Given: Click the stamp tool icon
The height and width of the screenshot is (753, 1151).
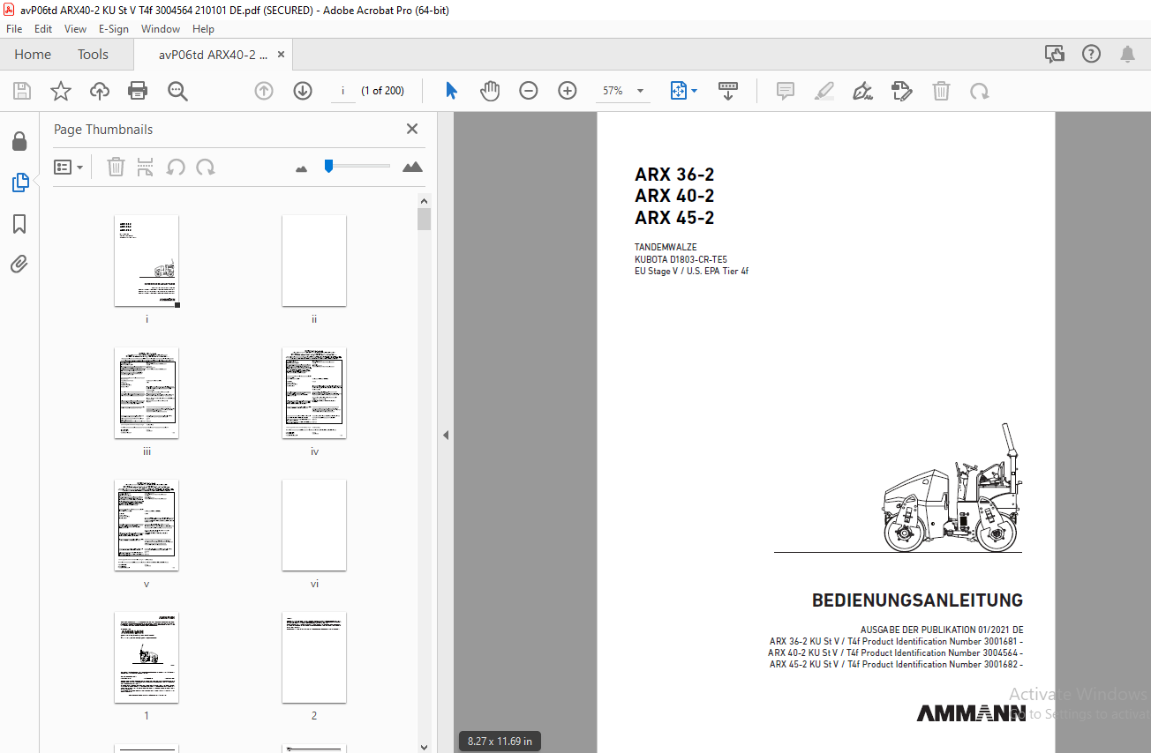Looking at the screenshot, I should click(901, 91).
